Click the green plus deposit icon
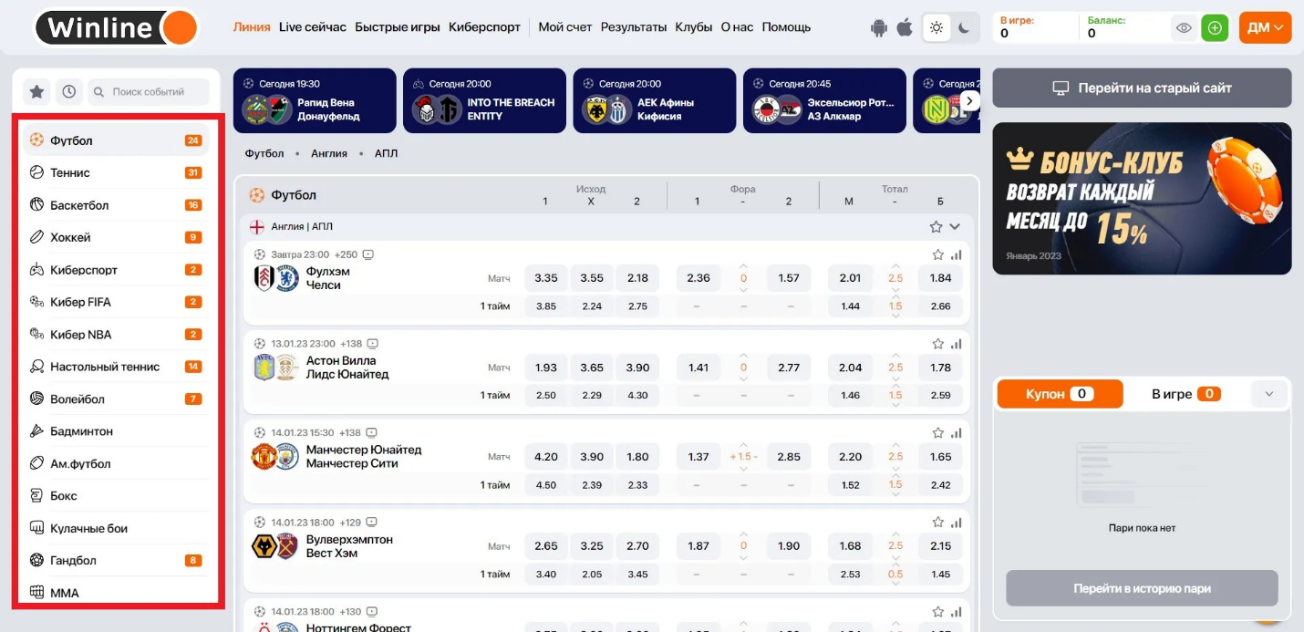 1214,28
